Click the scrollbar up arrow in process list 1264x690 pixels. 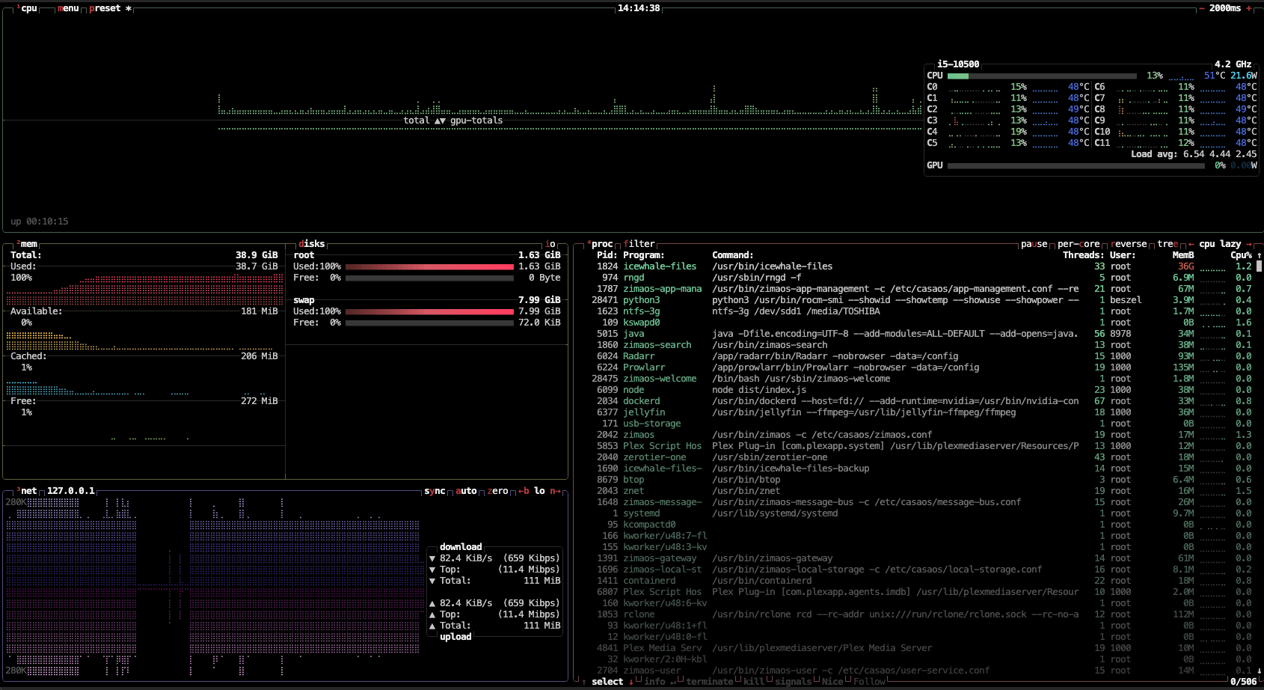pyautogui.click(x=1259, y=255)
